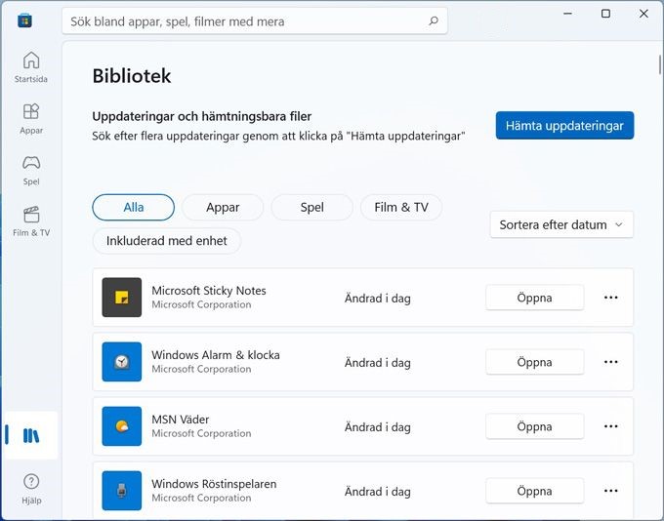The image size is (664, 521).
Task: Click the Microsoft Sticky Notes app icon
Action: [121, 298]
